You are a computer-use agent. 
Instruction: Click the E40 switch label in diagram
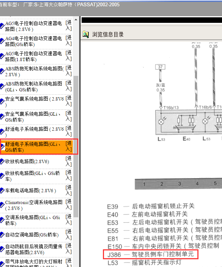pyautogui.click(x=186, y=139)
